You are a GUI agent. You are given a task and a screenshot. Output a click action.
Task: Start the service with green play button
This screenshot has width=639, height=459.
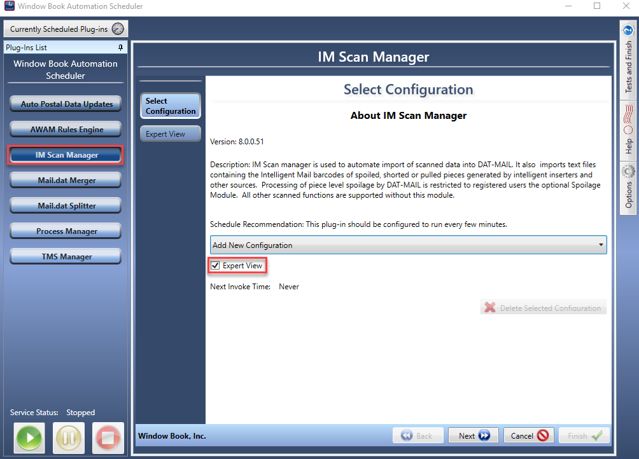[29, 438]
